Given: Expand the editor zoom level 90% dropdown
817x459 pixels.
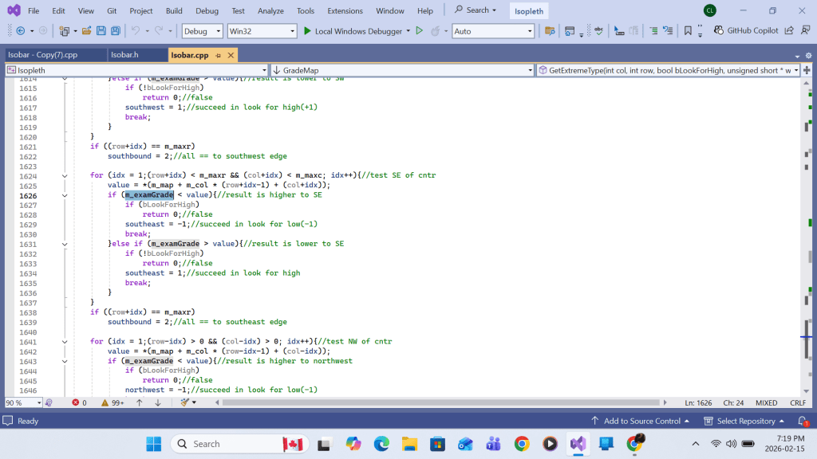Looking at the screenshot, I should (x=40, y=403).
